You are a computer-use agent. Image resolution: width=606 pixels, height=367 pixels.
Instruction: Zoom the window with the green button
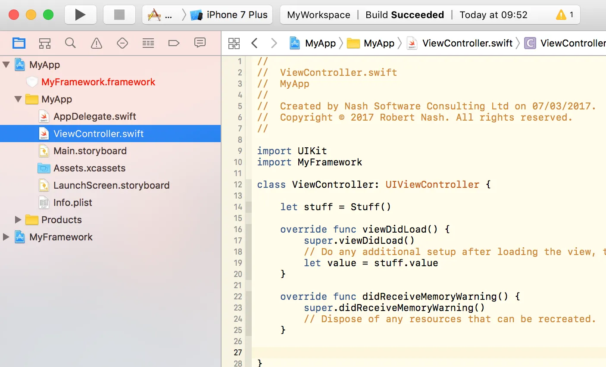pyautogui.click(x=48, y=15)
